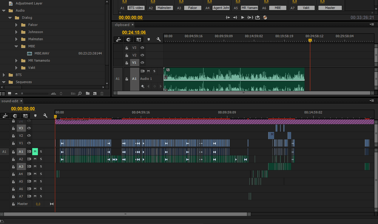The image size is (378, 224).
Task: Expand the BTS bin
Action: [4, 75]
